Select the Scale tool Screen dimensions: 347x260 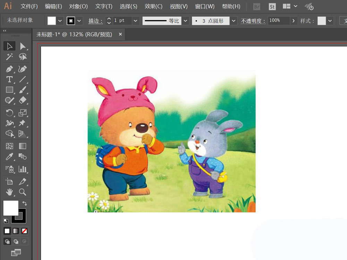[23, 113]
